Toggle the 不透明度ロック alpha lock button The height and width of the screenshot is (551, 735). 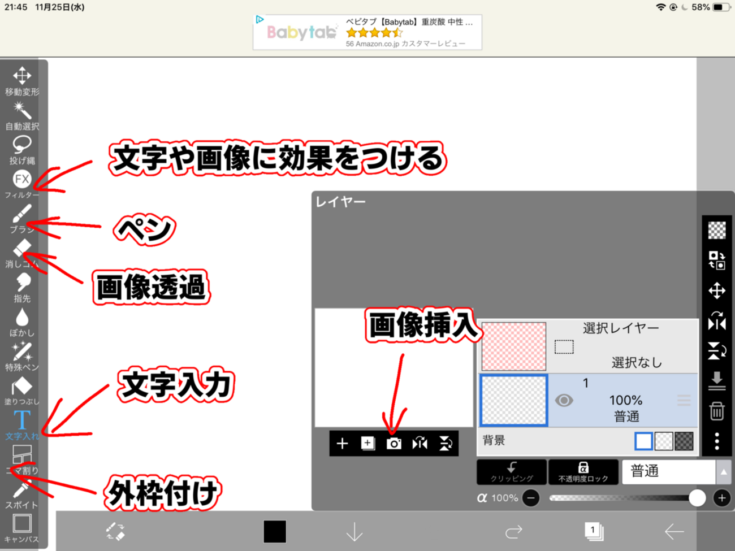583,472
